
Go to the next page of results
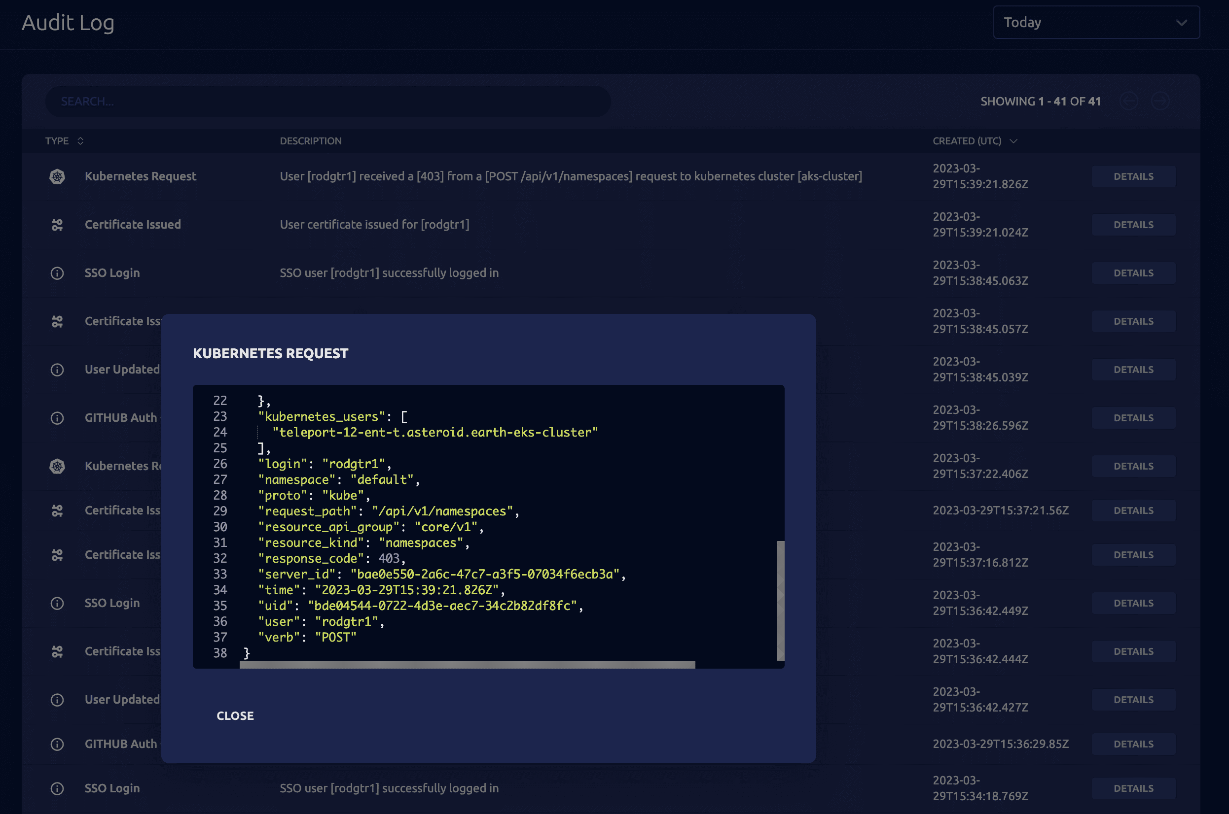[x=1160, y=101]
